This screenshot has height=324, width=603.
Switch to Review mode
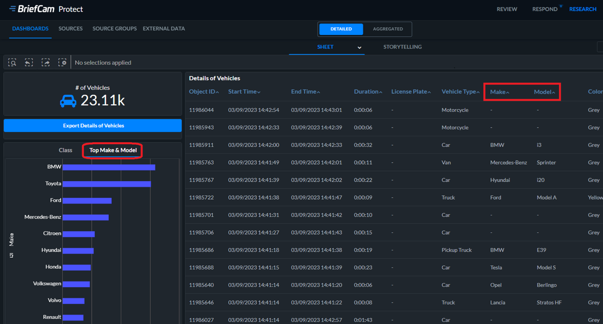tap(507, 9)
